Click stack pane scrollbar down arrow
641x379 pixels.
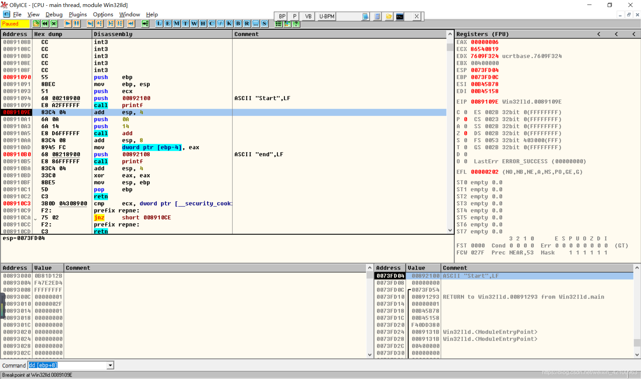pos(637,354)
